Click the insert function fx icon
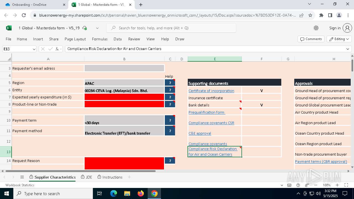 [58, 49]
